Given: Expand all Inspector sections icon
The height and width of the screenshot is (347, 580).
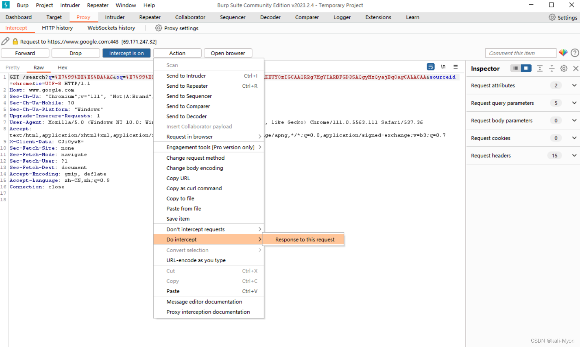Looking at the screenshot, I should pyautogui.click(x=539, y=68).
